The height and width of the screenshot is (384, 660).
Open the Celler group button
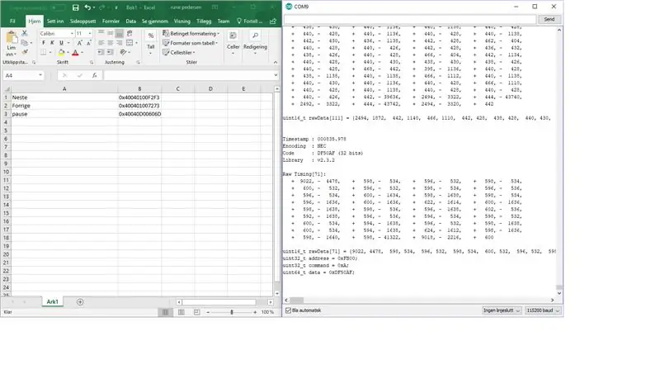click(x=233, y=43)
